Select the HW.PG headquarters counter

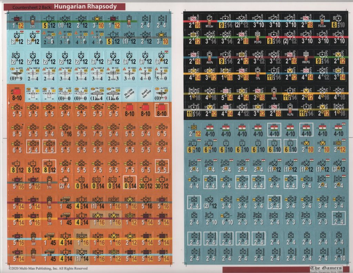pyautogui.click(x=306, y=57)
